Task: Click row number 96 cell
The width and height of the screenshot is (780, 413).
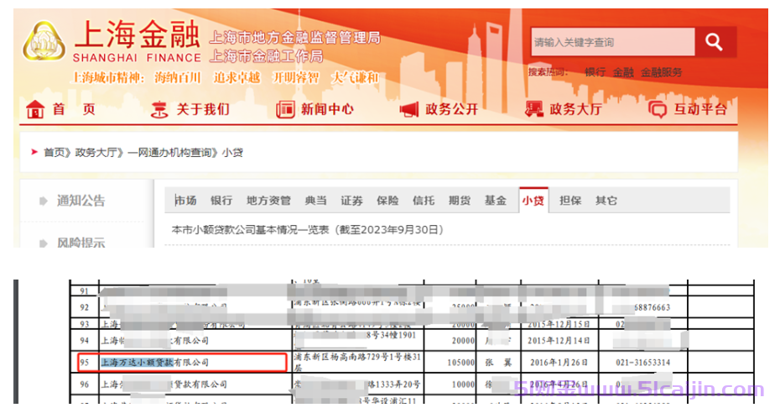Action: (84, 384)
